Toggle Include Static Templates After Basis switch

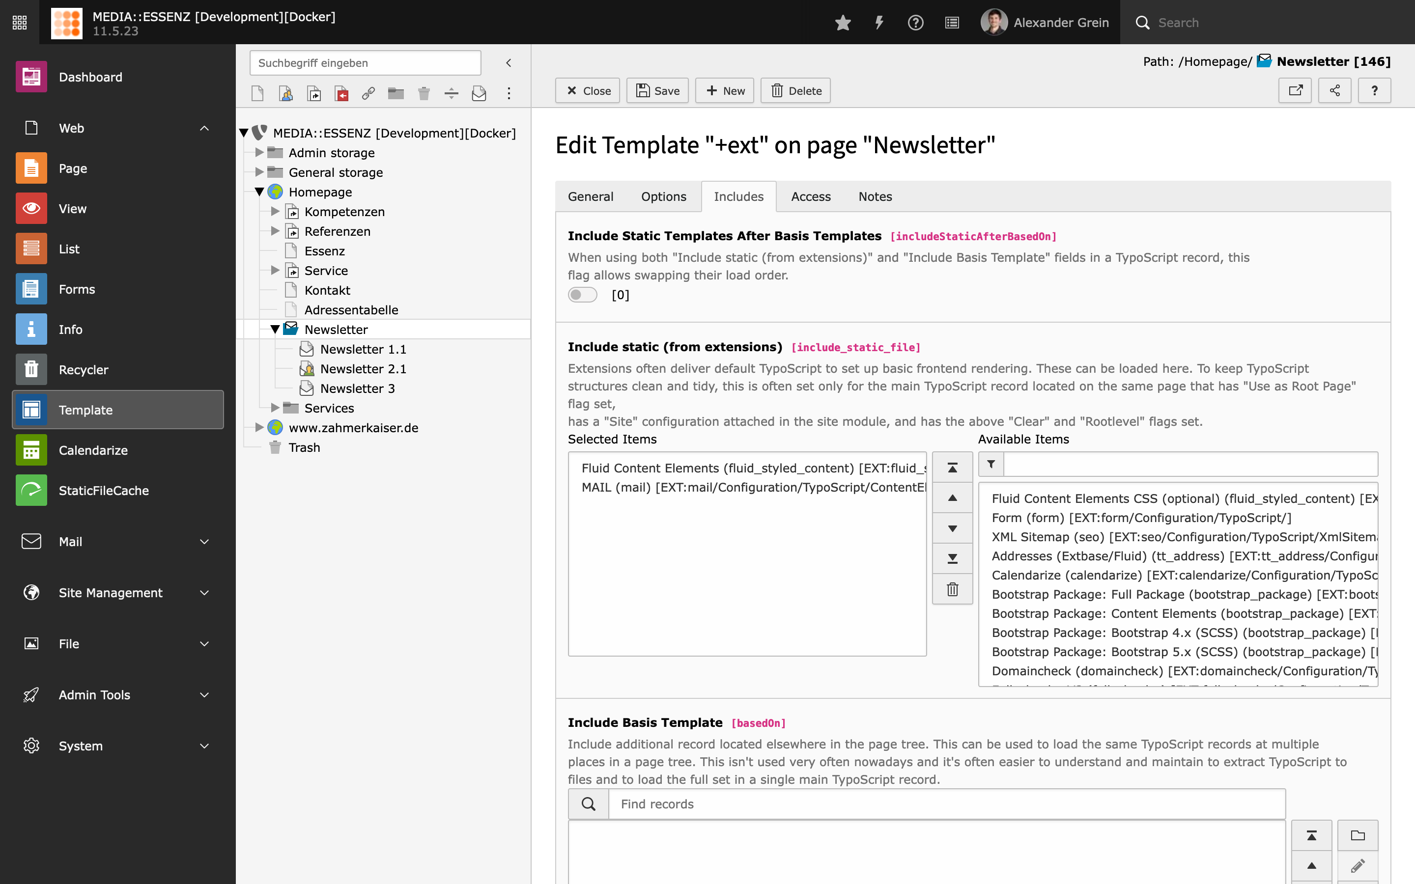tap(582, 295)
